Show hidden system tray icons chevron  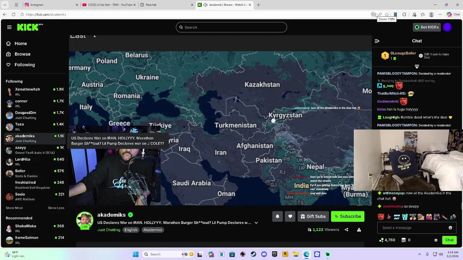(x=420, y=254)
